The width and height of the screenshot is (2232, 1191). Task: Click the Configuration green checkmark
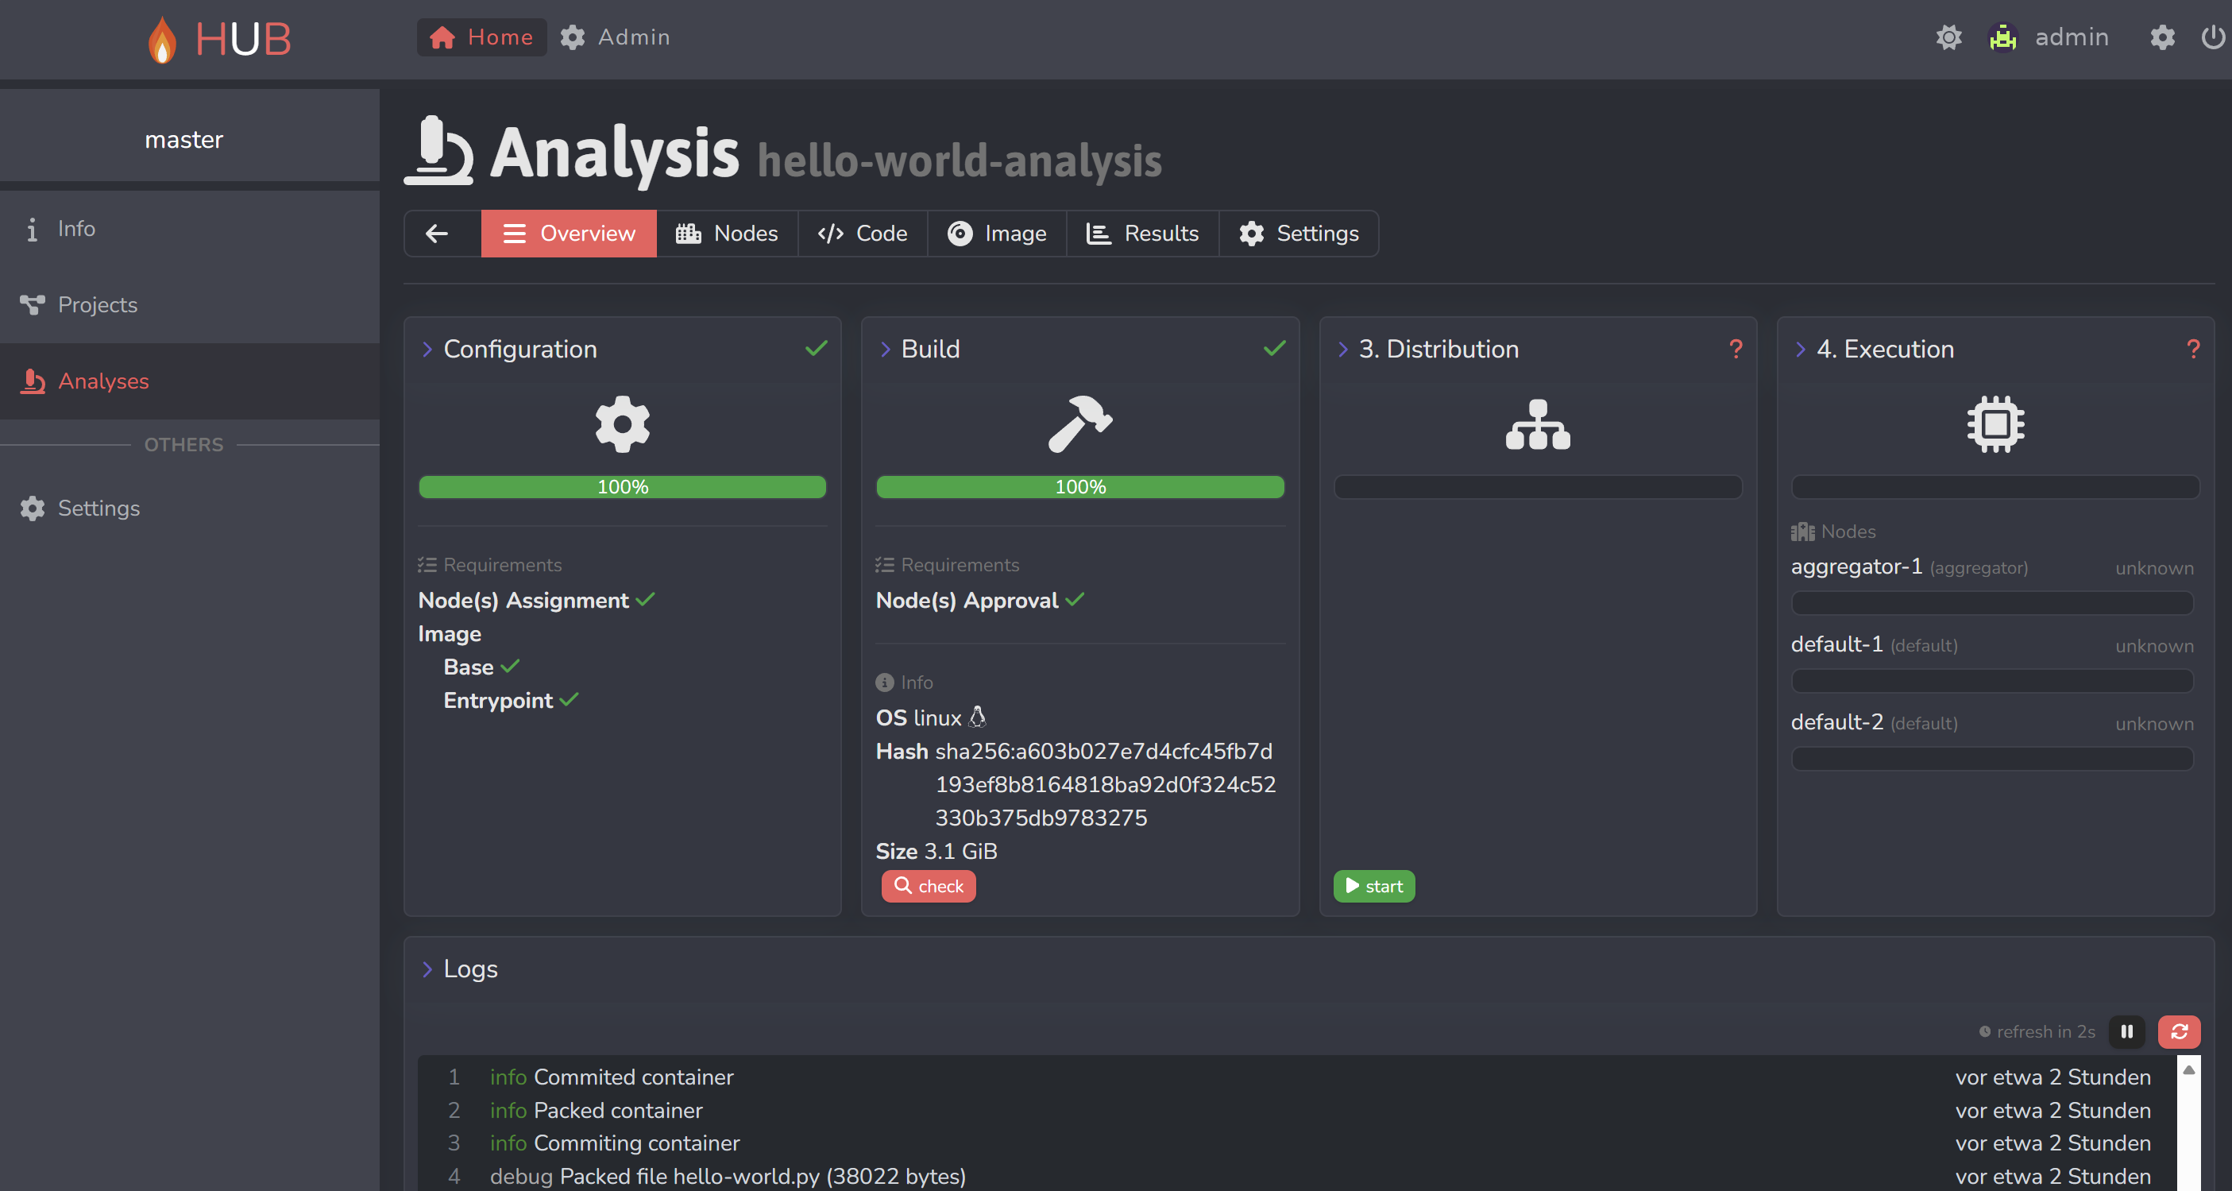pyautogui.click(x=817, y=349)
